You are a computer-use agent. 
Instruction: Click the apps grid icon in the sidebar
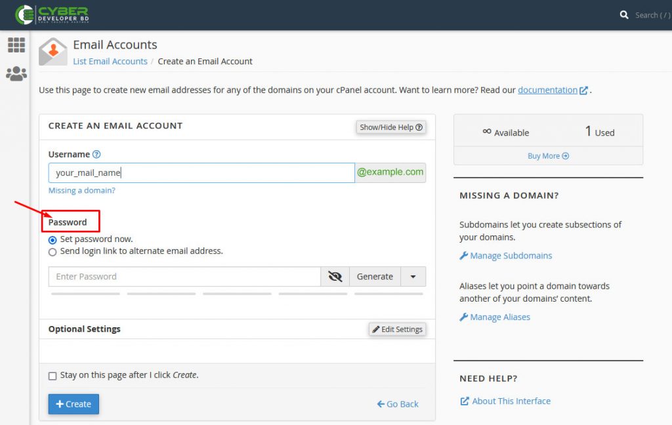(16, 45)
